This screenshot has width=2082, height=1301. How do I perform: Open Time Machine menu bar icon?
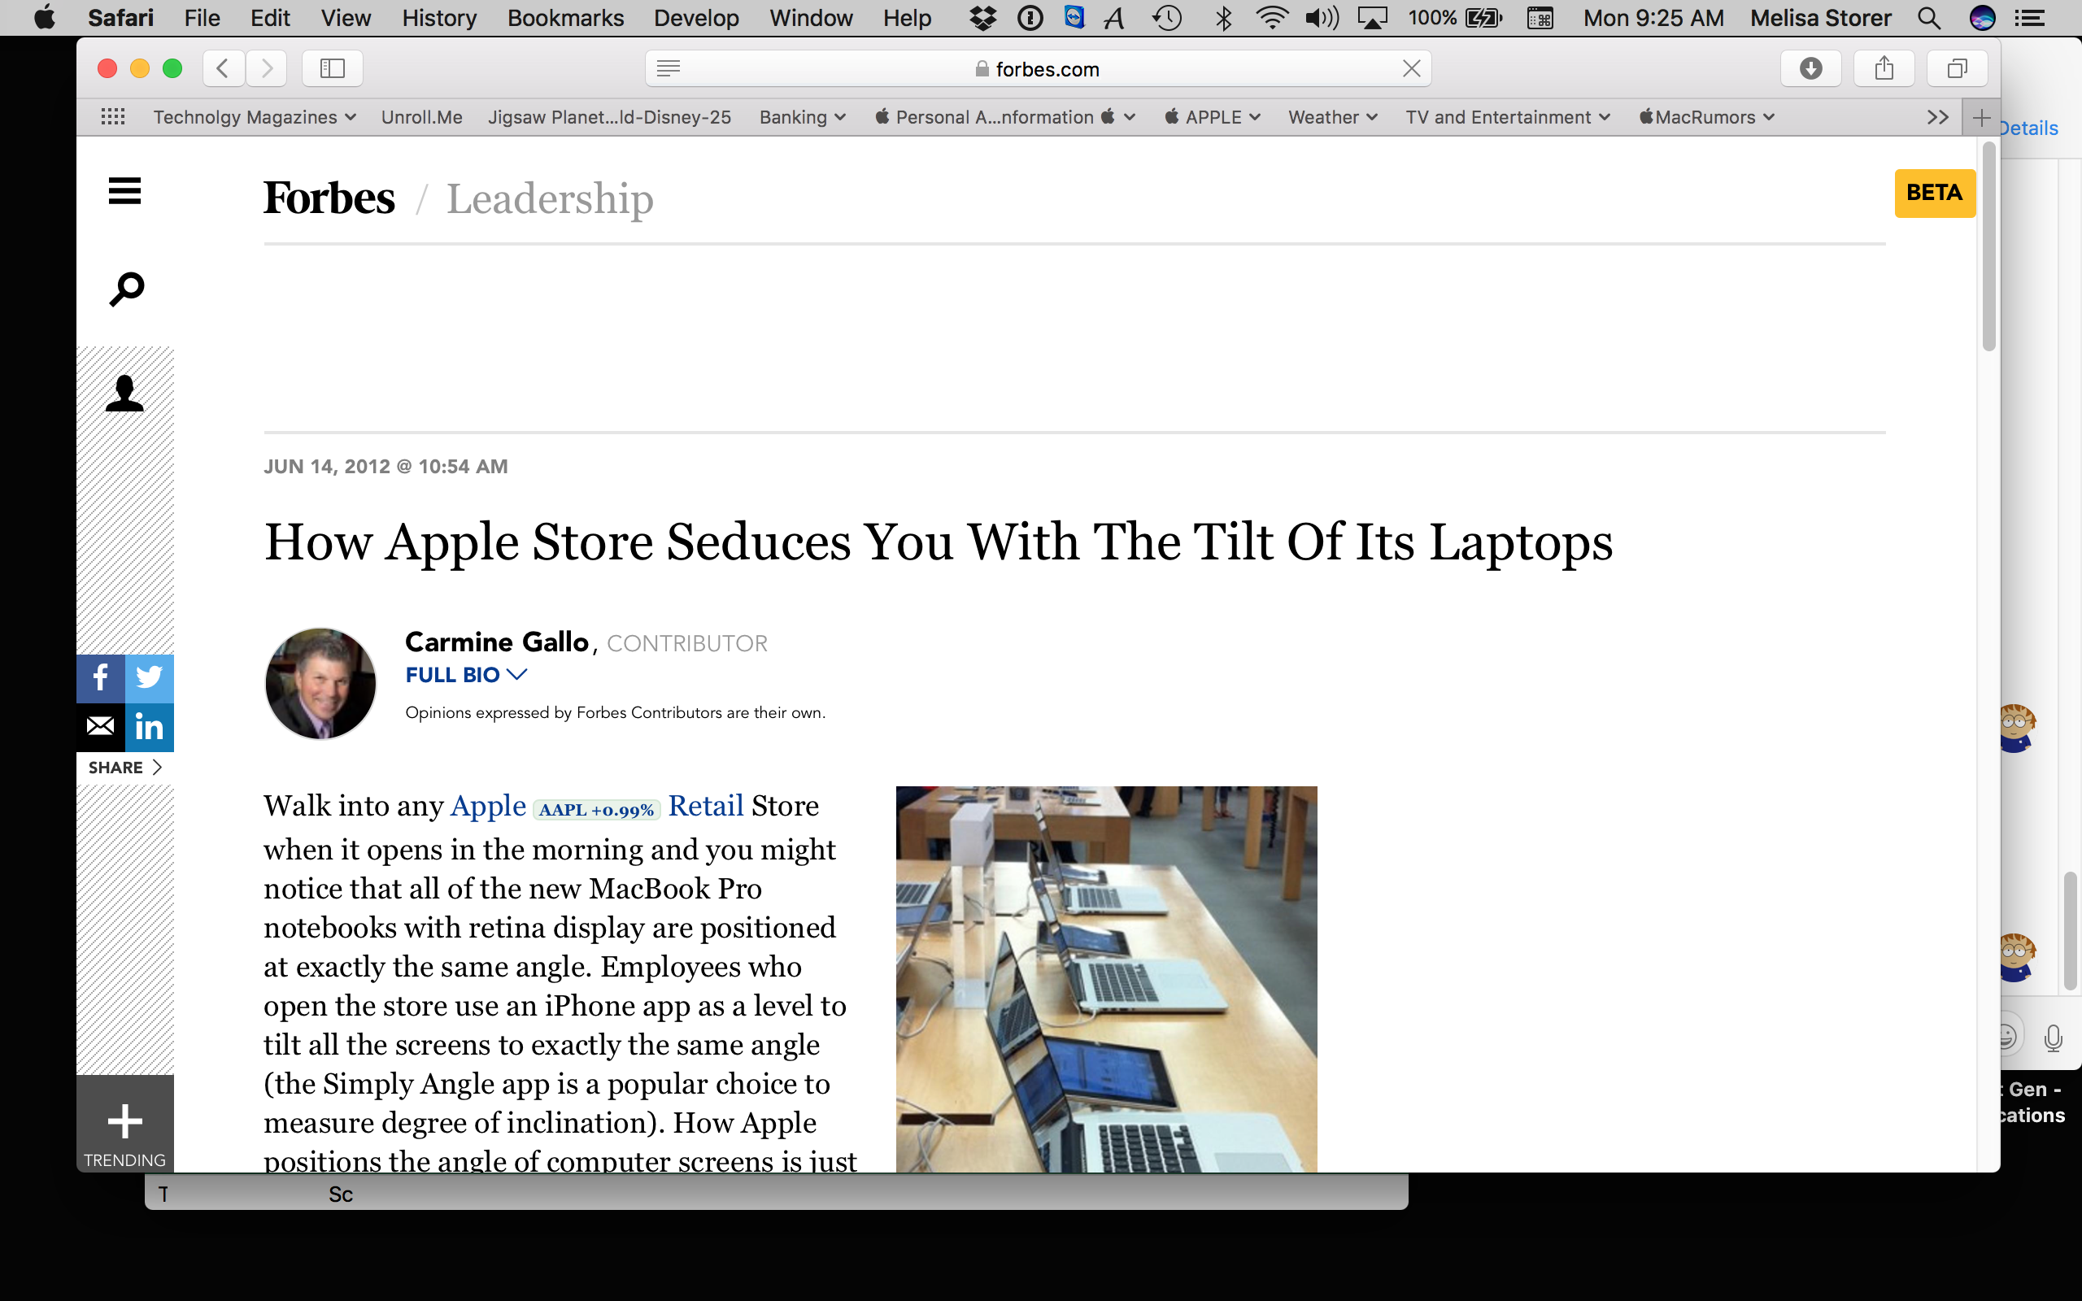pos(1168,18)
